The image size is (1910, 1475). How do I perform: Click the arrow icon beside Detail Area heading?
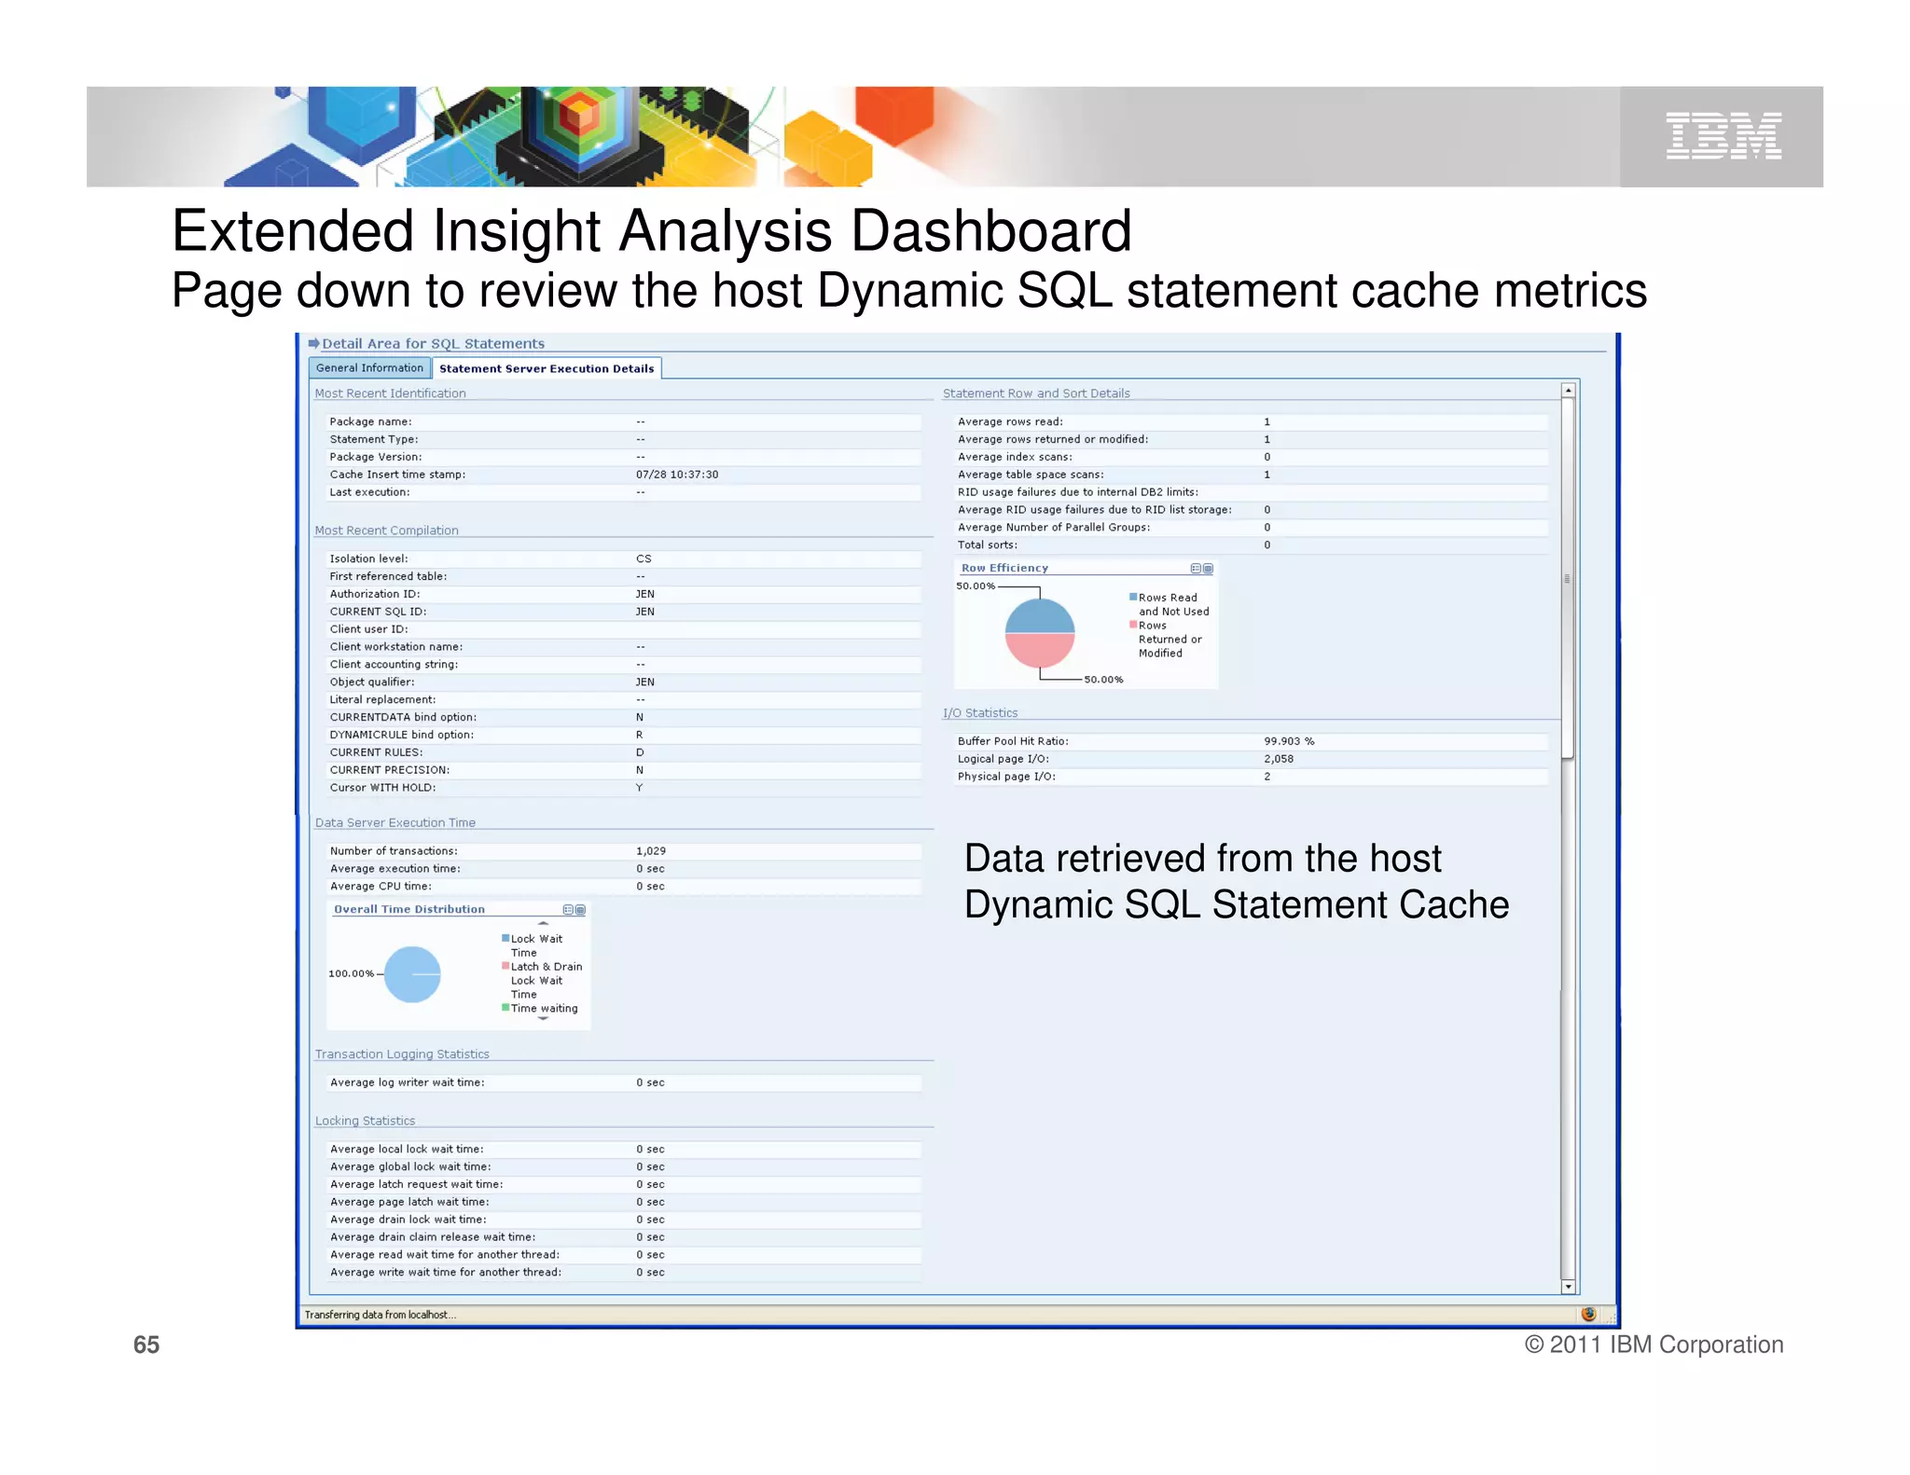point(314,343)
